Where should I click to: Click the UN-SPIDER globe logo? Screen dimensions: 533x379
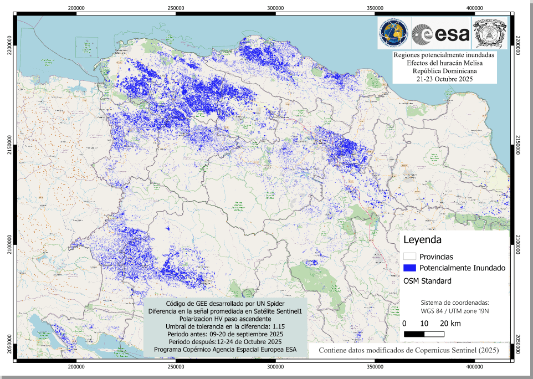393,34
